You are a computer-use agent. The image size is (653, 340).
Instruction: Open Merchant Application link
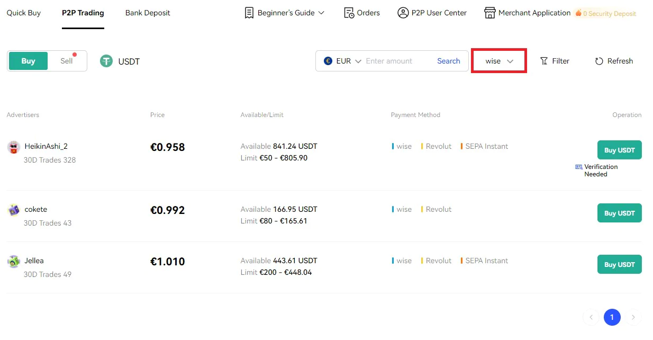coord(528,13)
